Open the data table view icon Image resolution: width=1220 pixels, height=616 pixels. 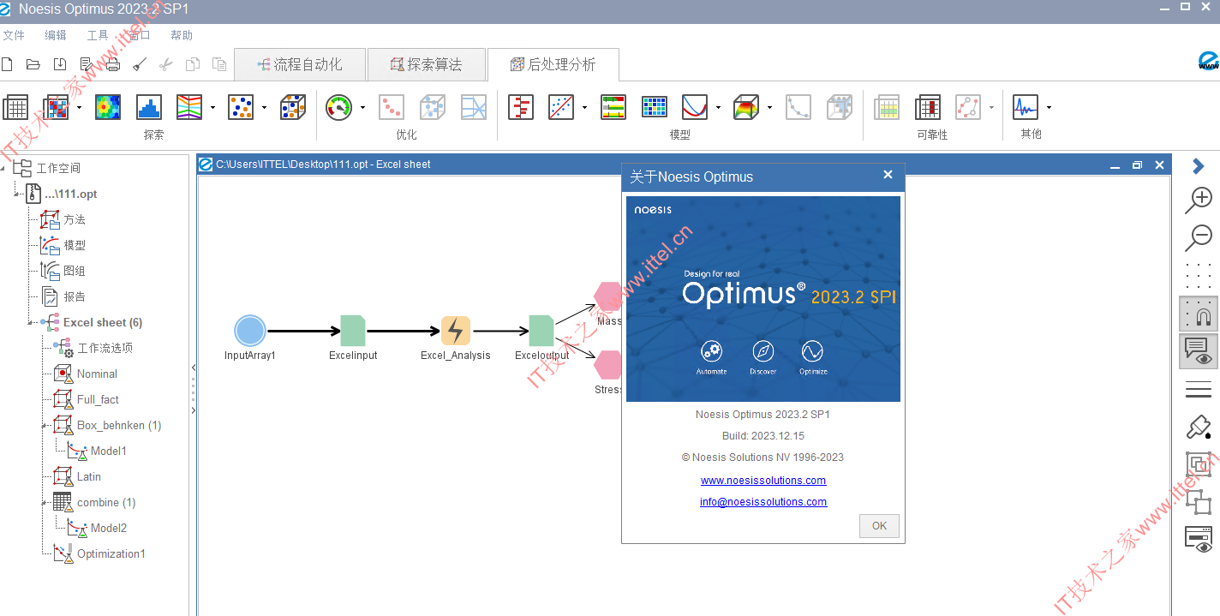click(x=15, y=107)
